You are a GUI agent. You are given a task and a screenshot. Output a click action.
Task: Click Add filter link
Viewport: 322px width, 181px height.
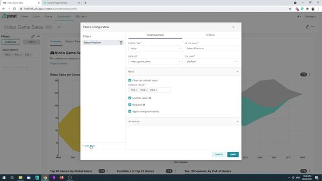[89, 146]
